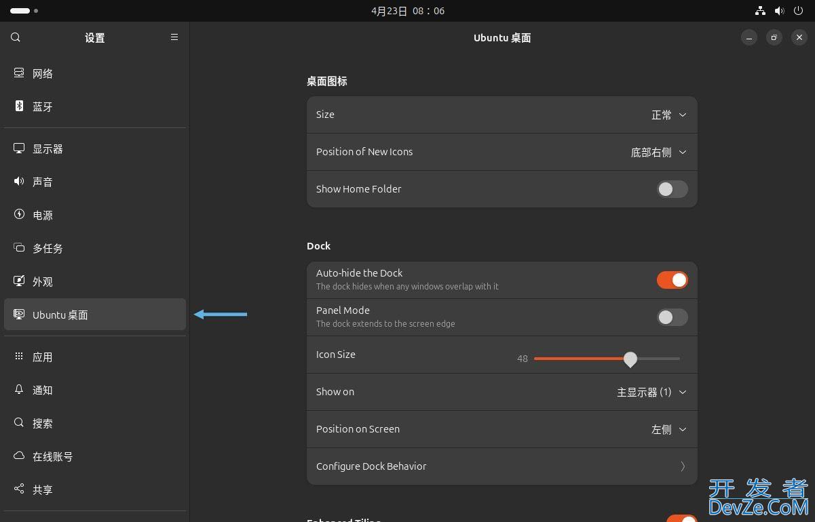The image size is (815, 522).
Task: Open Position on Screen dropdown 左侧
Action: pos(669,429)
